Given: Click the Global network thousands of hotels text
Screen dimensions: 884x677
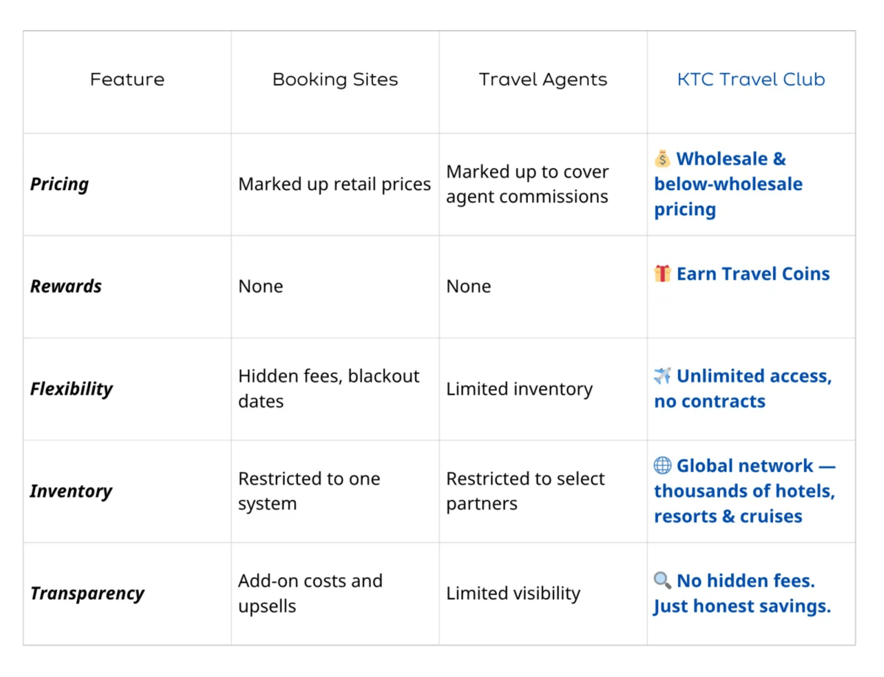Looking at the screenshot, I should [x=744, y=491].
